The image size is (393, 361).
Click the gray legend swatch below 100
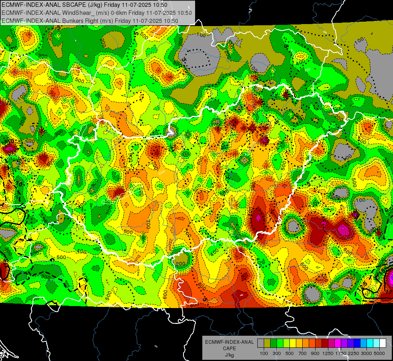click(261, 343)
